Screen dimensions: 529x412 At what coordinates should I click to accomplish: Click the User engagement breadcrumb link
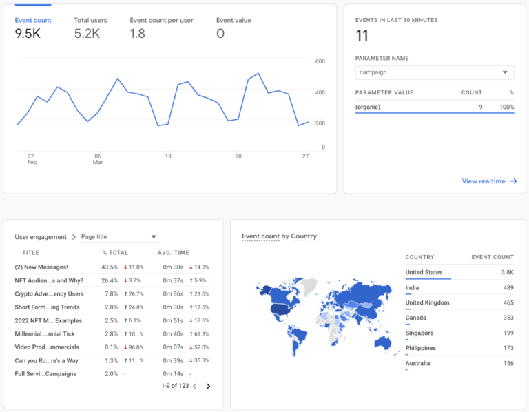pyautogui.click(x=41, y=237)
